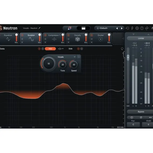
Task: Solo the Mid channel
Action: pyautogui.click(x=43, y=49)
